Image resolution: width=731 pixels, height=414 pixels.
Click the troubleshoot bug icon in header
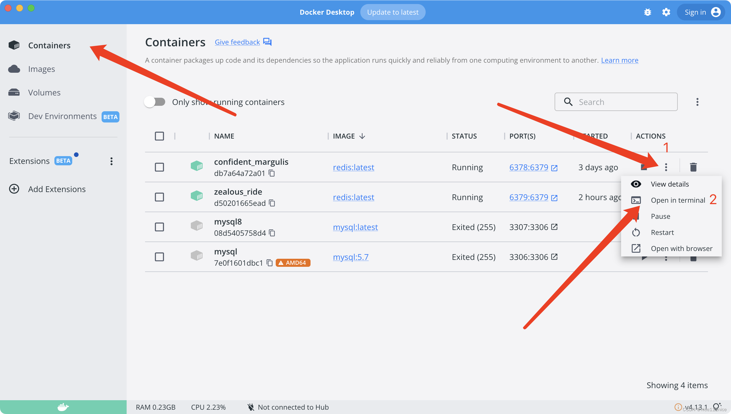648,12
